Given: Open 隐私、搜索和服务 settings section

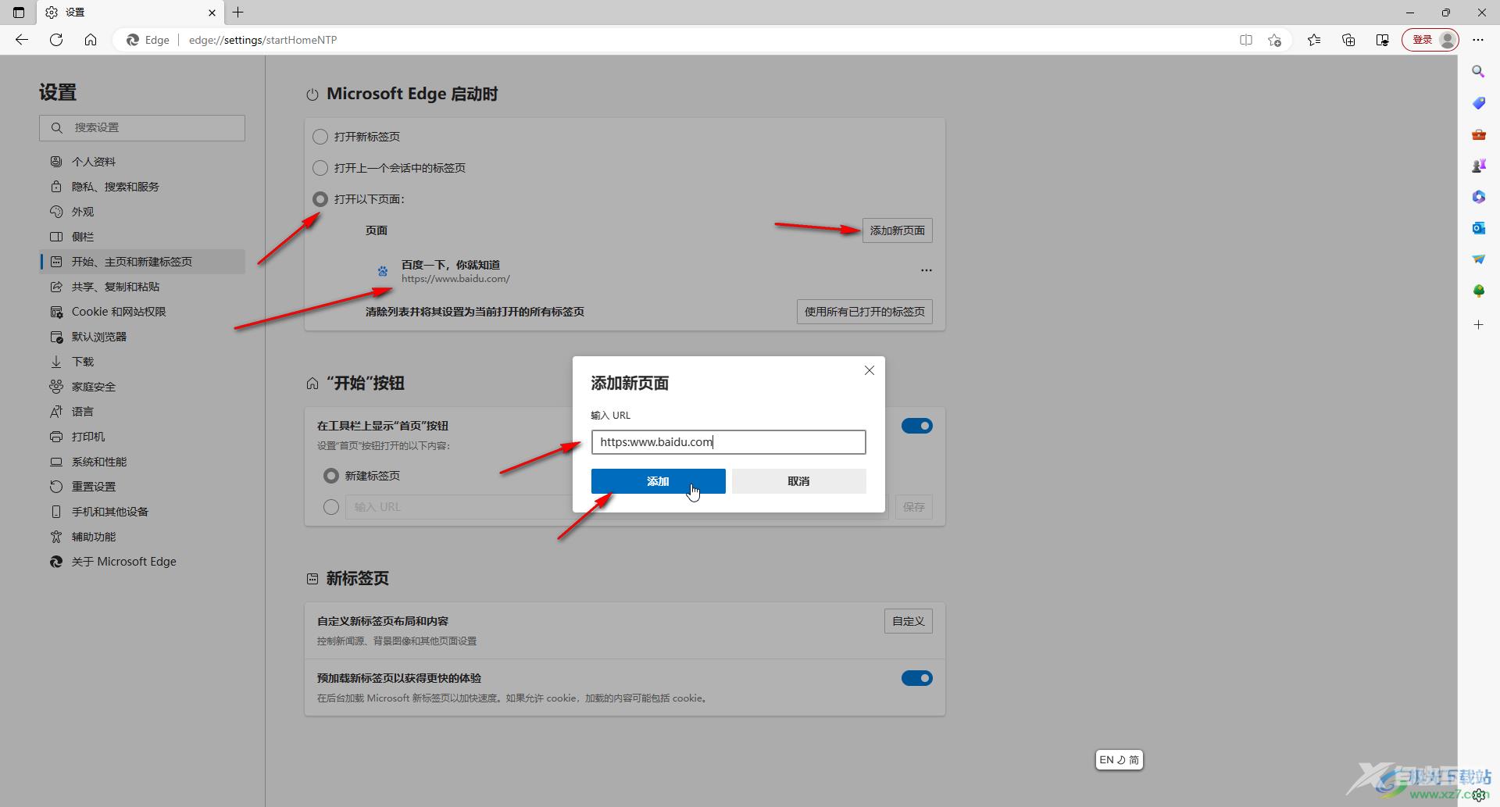Looking at the screenshot, I should (142, 187).
